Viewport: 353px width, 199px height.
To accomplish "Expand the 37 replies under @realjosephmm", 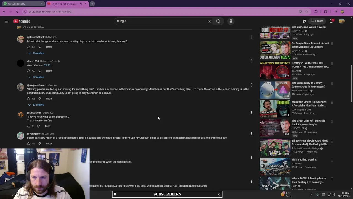I will (36, 105).
